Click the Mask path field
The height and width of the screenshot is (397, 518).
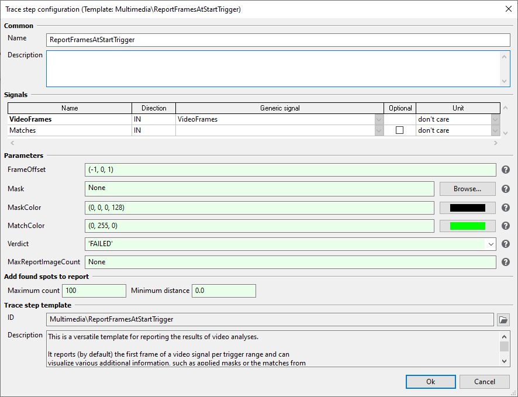pyautogui.click(x=260, y=189)
